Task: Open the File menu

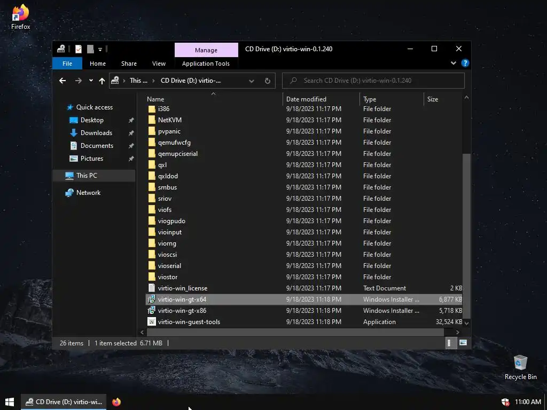Action: 67,64
